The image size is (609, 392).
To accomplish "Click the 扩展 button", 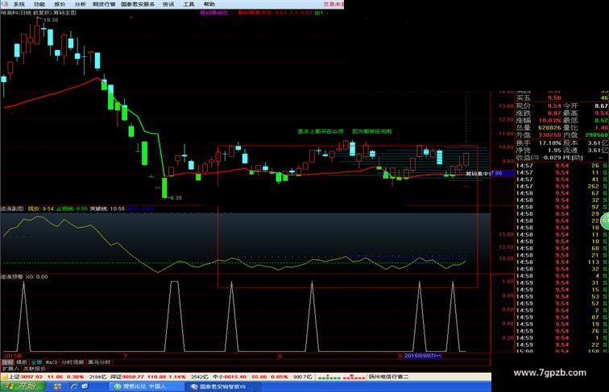I will tap(10, 369).
